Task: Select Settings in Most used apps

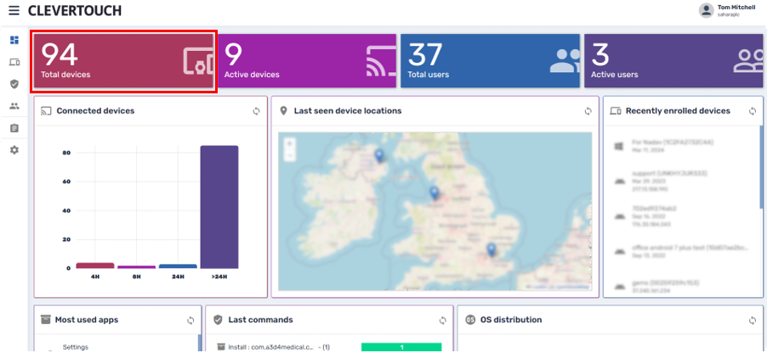Action: point(76,347)
